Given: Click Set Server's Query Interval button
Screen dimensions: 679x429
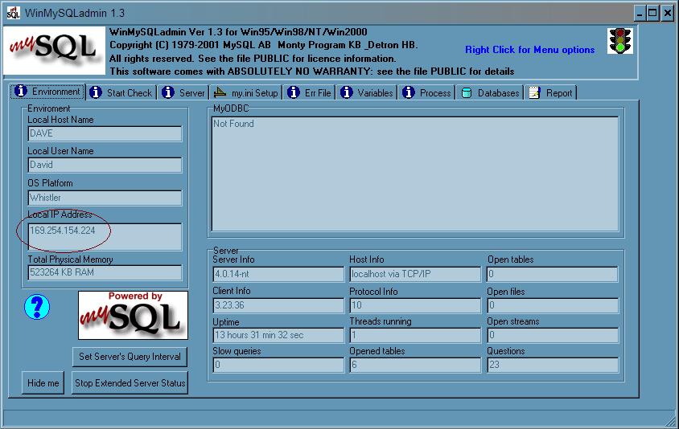Looking at the screenshot, I should pos(130,356).
